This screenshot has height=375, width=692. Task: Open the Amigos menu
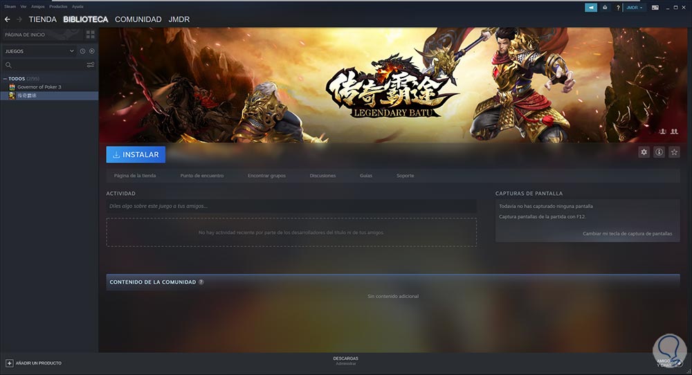38,7
